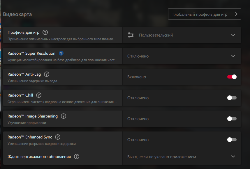The width and height of the screenshot is (250, 169).
Task: Open help icon for Radeon Anti-Lag
Action: [x=47, y=74]
